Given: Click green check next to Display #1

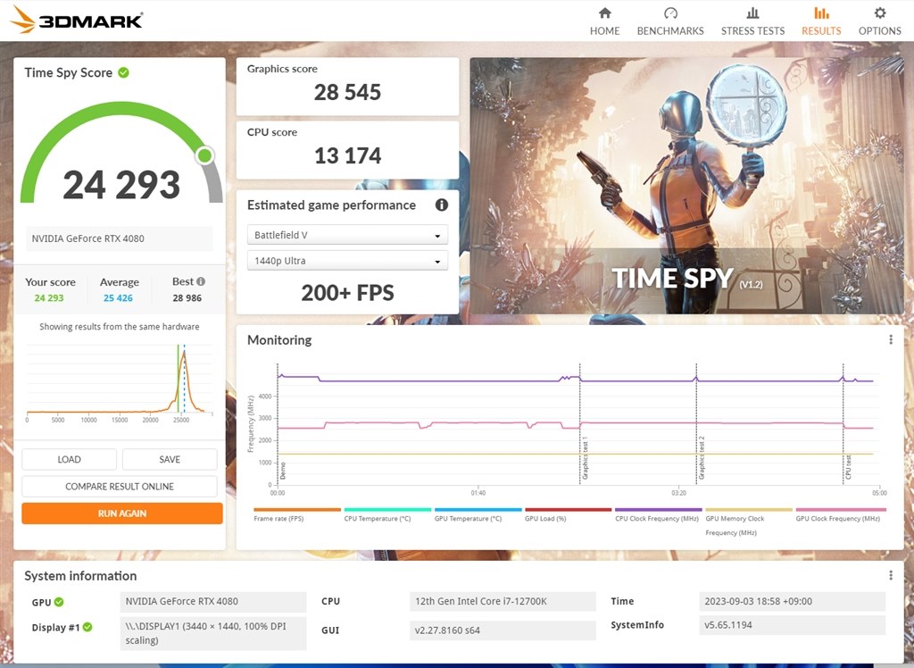Looking at the screenshot, I should pos(87,627).
